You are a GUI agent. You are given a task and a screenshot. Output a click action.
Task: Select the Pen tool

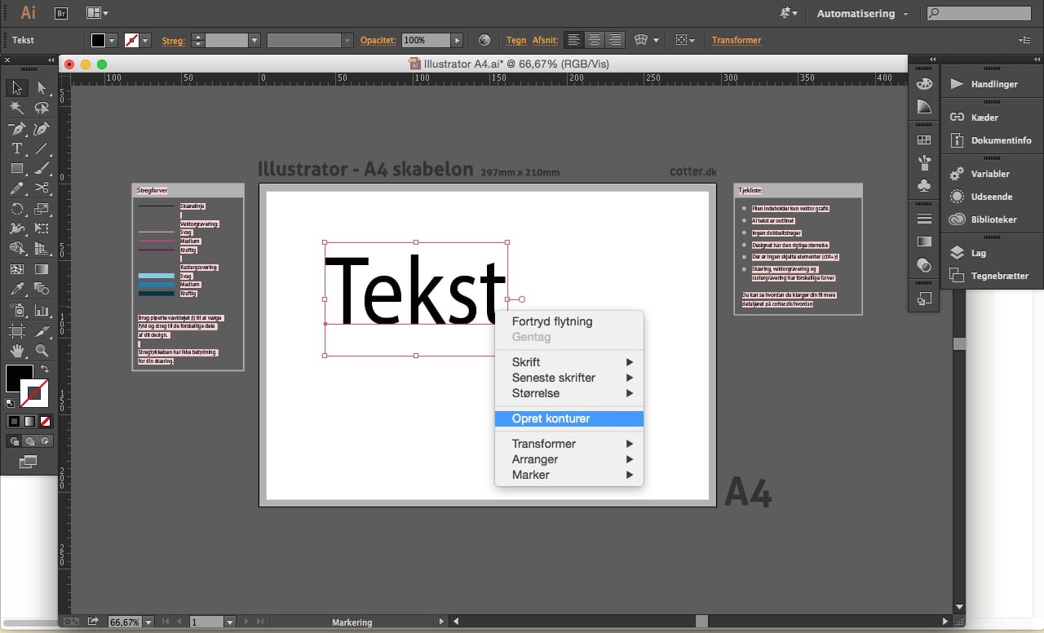[17, 129]
